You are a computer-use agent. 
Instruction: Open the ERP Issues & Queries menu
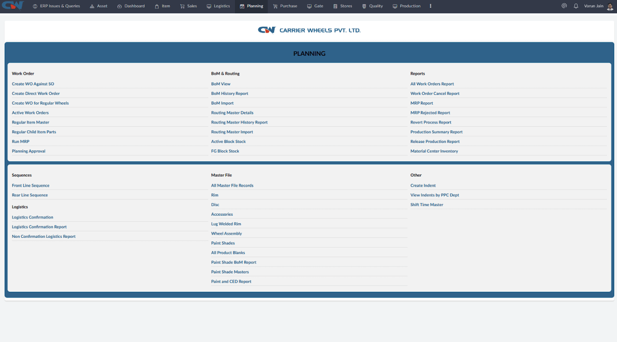pyautogui.click(x=57, y=6)
